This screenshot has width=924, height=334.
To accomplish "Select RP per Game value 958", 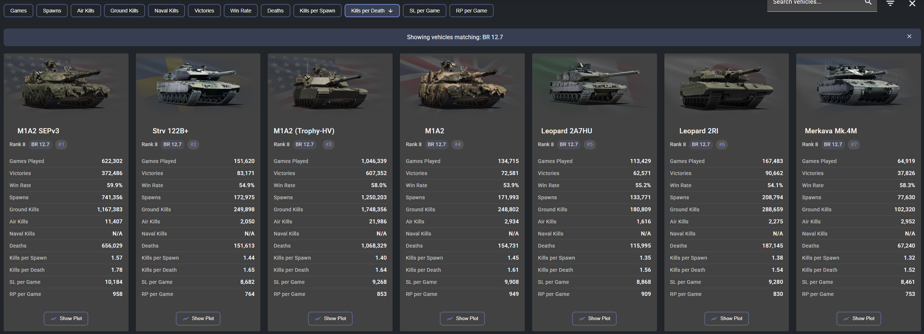I will tap(118, 294).
